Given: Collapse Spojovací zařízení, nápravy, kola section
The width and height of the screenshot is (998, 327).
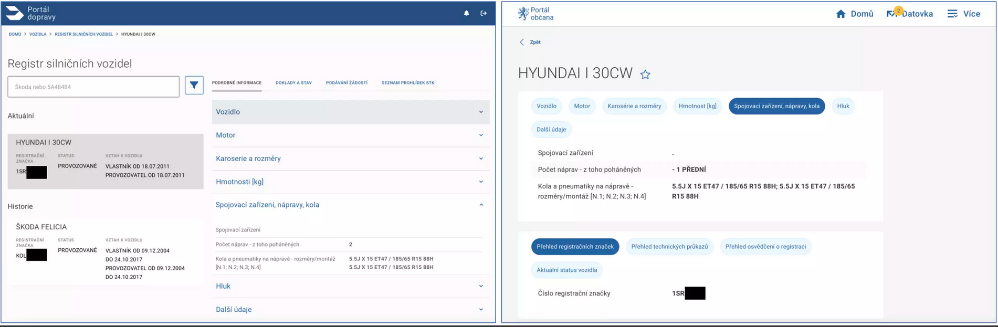Looking at the screenshot, I should [x=351, y=205].
